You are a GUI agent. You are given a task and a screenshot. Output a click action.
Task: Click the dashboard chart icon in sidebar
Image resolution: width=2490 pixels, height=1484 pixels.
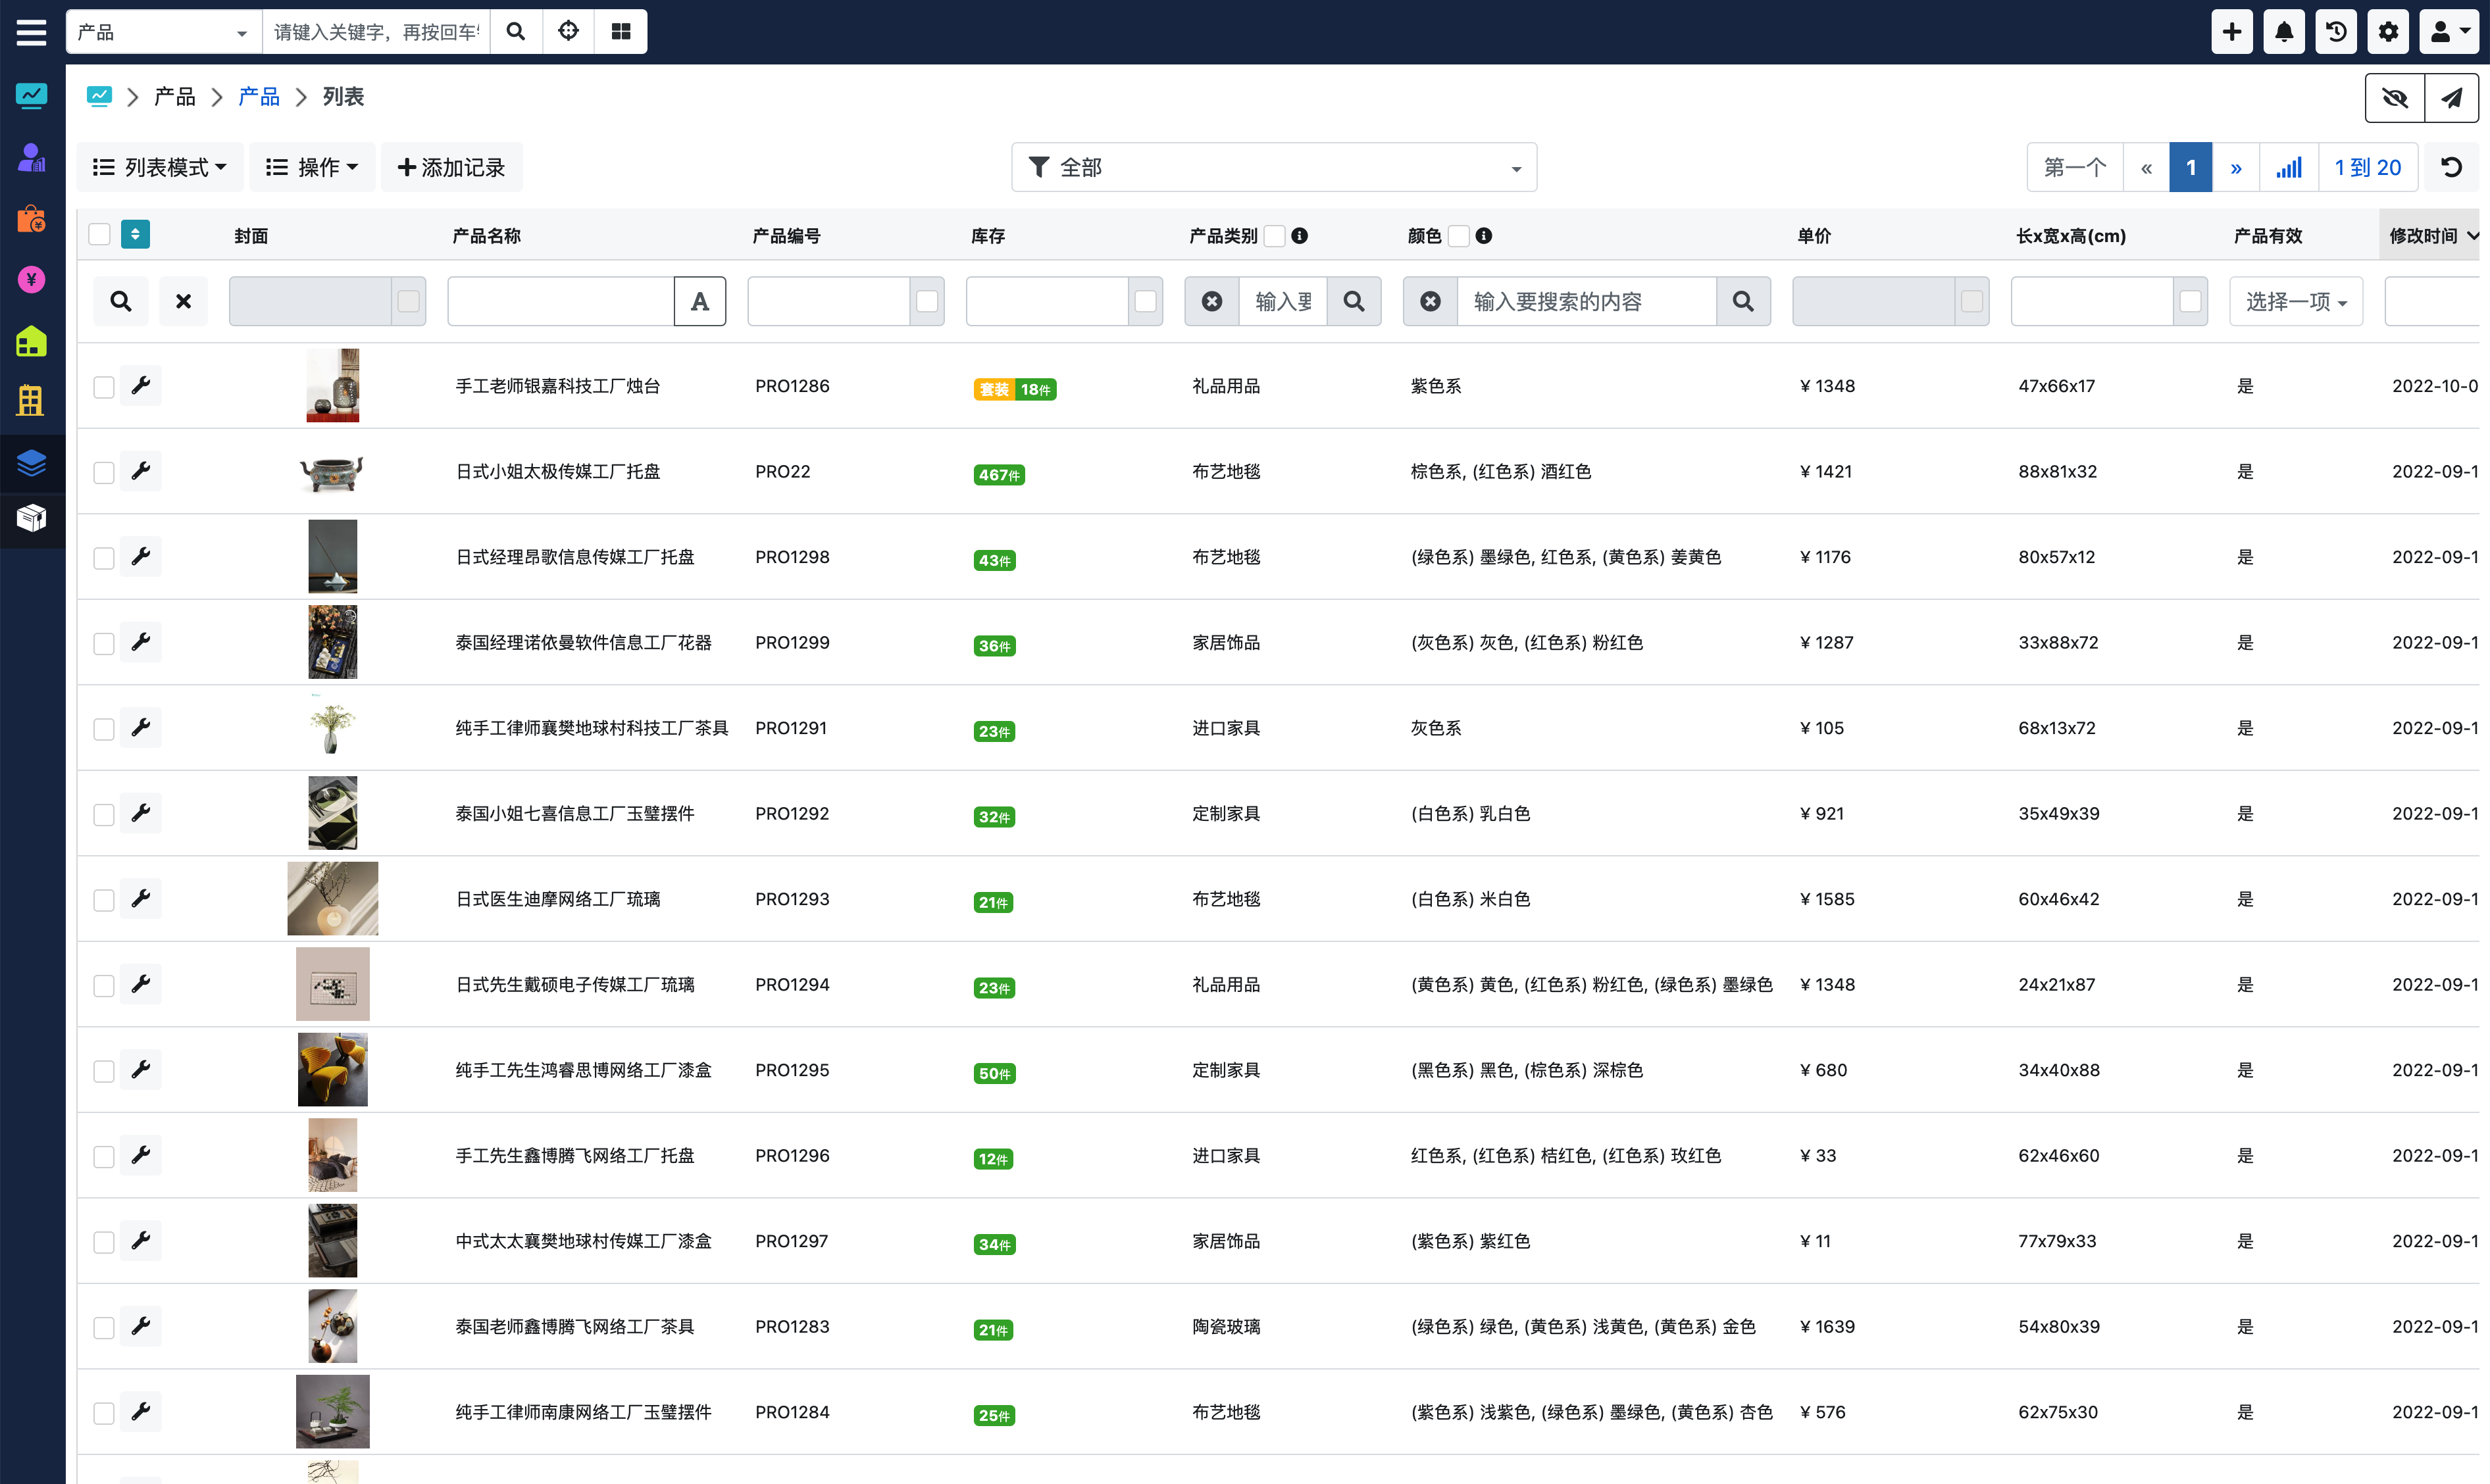pyautogui.click(x=31, y=96)
